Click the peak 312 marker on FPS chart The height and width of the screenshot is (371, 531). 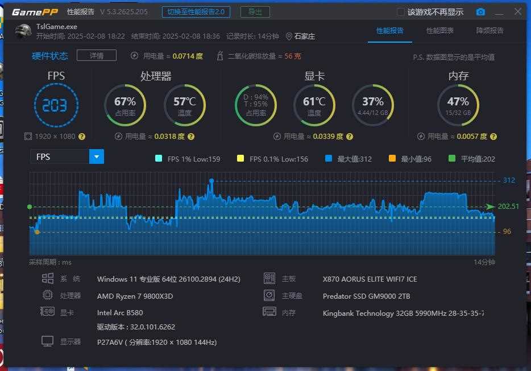211,180
